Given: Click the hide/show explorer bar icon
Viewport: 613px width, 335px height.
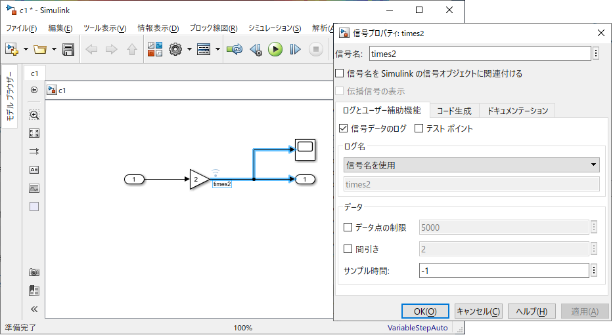Looking at the screenshot, I should point(34,90).
